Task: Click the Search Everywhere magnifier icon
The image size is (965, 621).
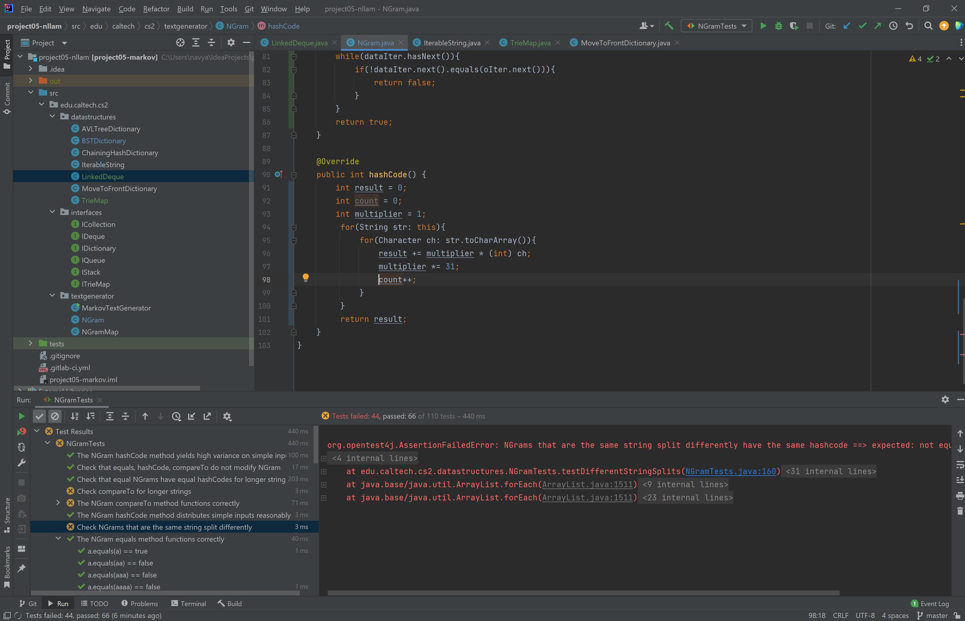Action: pos(928,26)
